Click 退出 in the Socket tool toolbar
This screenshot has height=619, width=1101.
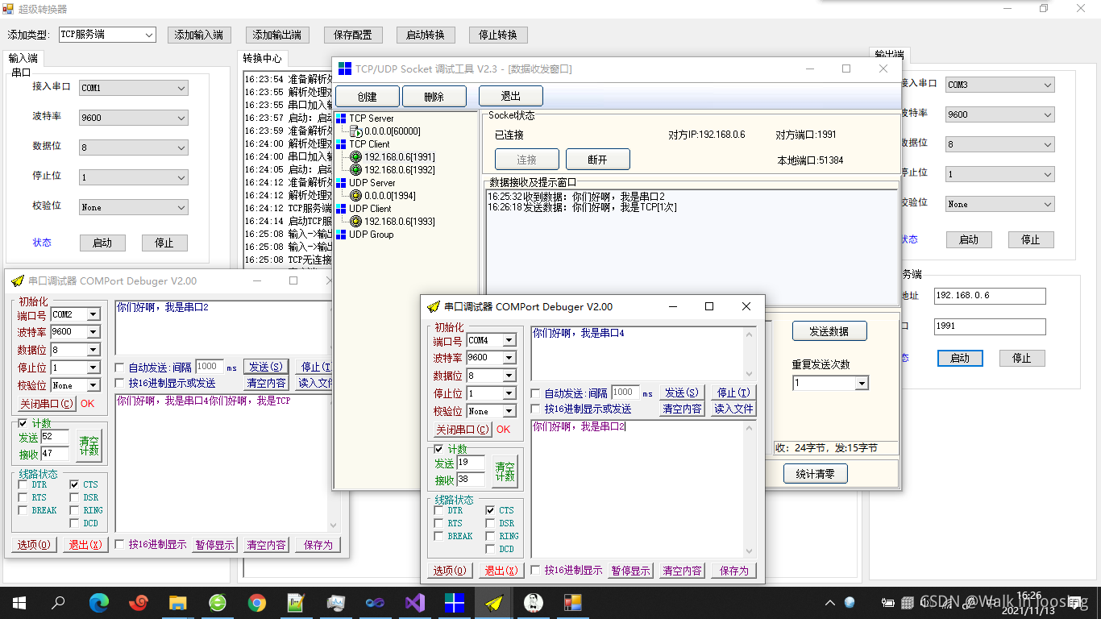pos(511,97)
